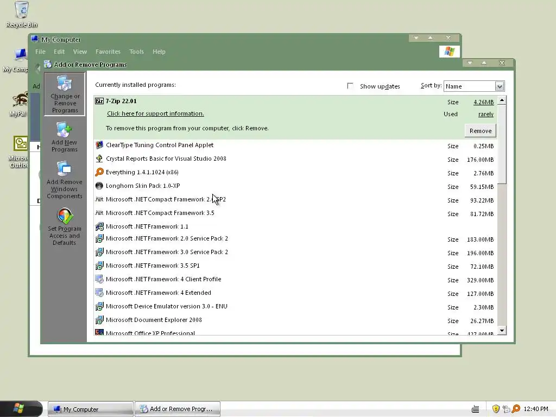The image size is (556, 417).
Task: Open the Edit menu in My Computer
Action: click(59, 52)
